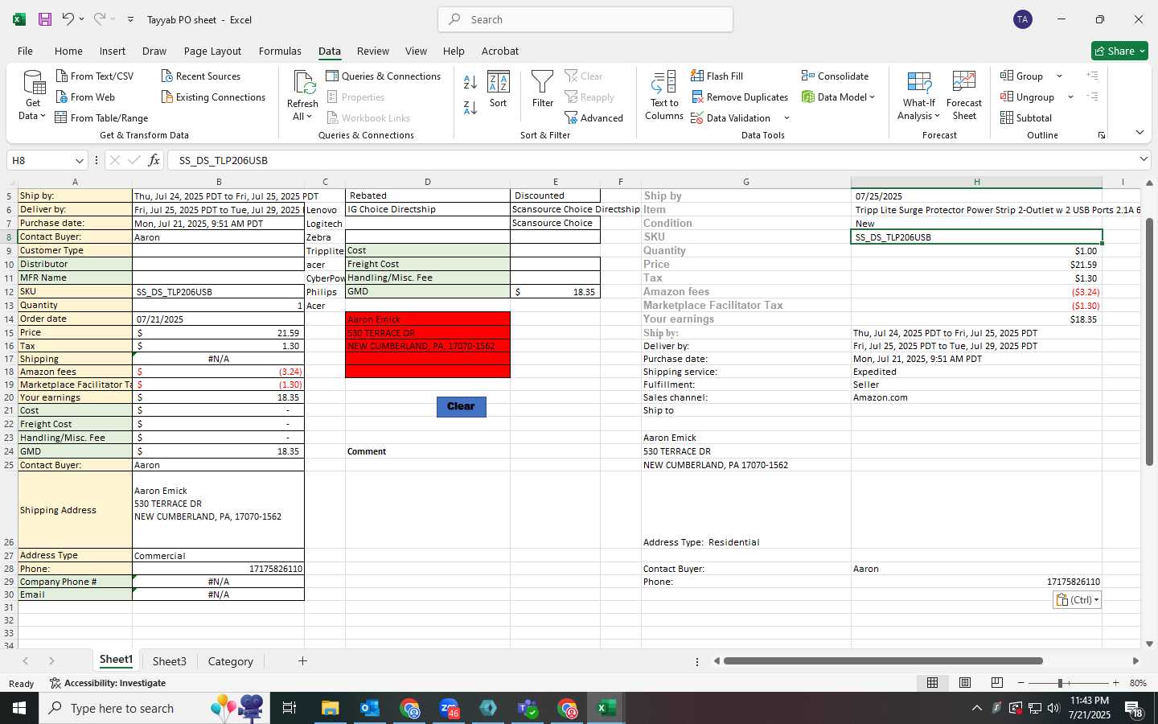Toggle the Filter funnel
Screen dimensions: 1158x724
click(543, 89)
